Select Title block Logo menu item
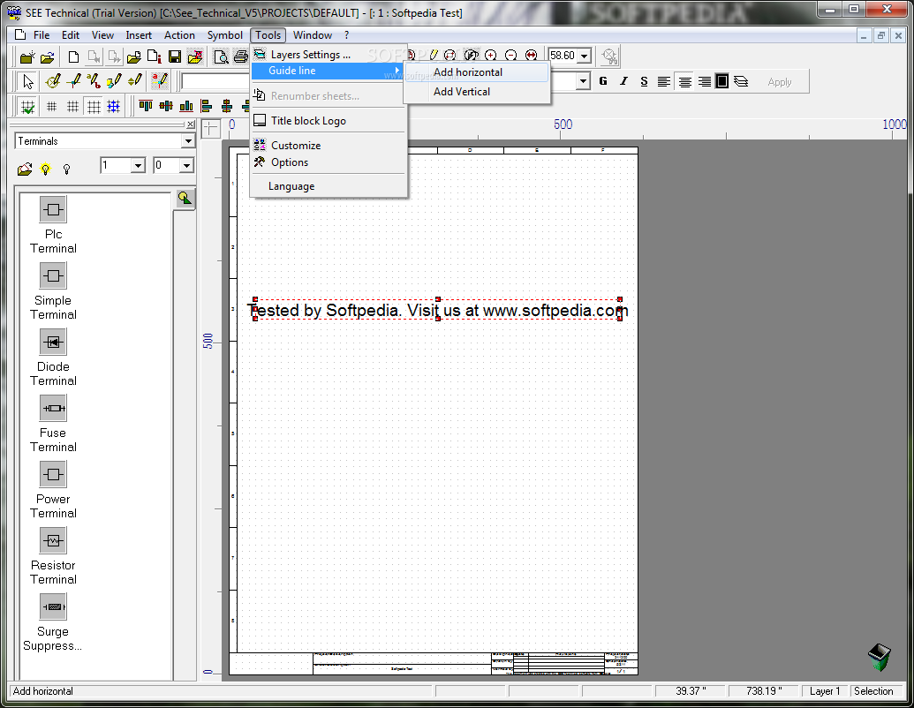 [x=328, y=121]
